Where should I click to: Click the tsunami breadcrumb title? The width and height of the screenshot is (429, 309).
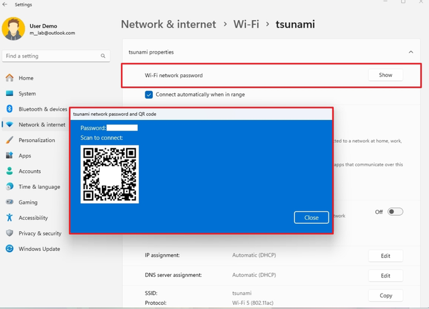(x=295, y=24)
